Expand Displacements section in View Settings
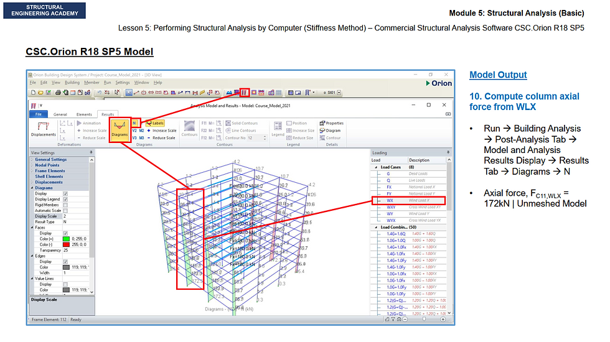This screenshot has height=342, width=610. [x=32, y=182]
